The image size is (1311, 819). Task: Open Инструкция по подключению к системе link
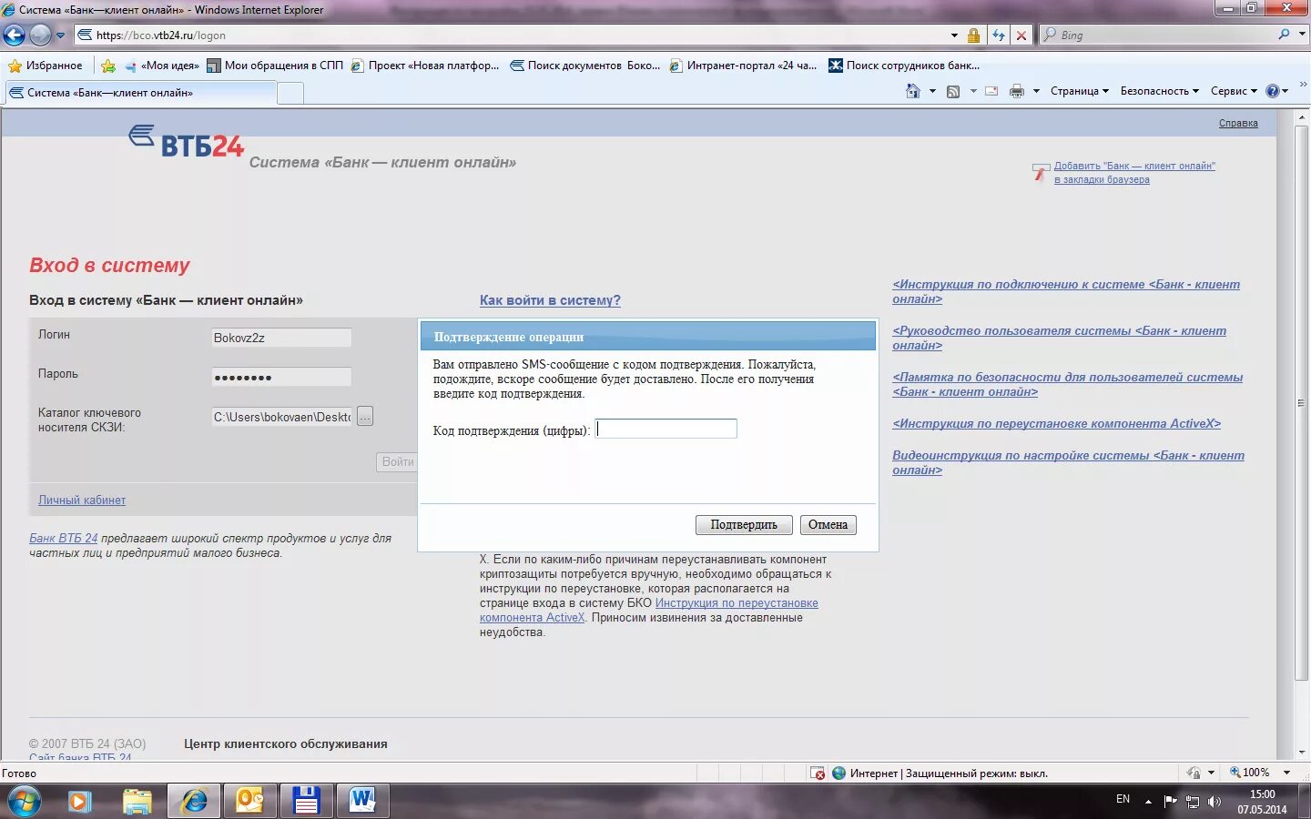pyautogui.click(x=1066, y=291)
